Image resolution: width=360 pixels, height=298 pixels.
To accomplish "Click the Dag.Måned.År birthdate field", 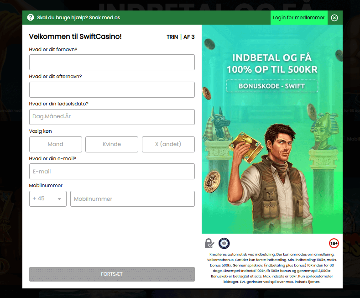I will (112, 117).
